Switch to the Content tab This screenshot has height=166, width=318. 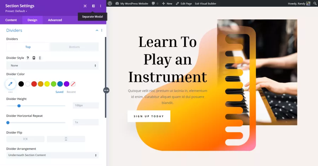(11, 20)
